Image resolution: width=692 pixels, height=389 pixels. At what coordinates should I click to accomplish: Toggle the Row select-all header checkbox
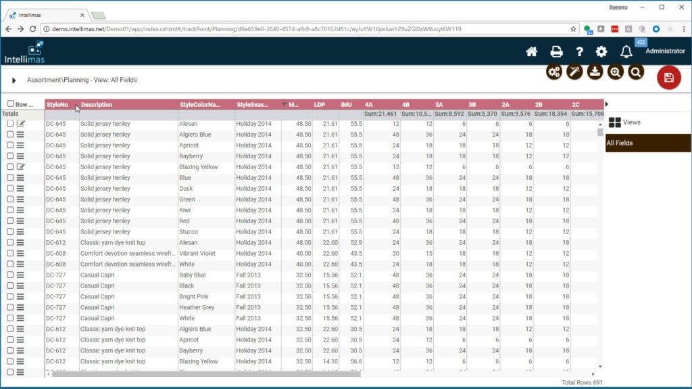[x=11, y=104]
